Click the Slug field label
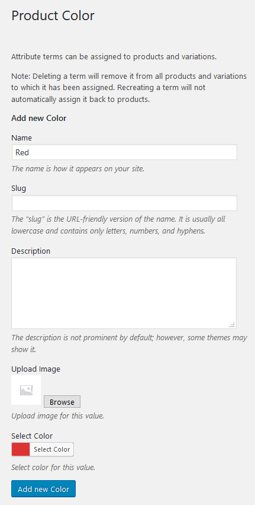This screenshot has width=255, height=505. [19, 188]
